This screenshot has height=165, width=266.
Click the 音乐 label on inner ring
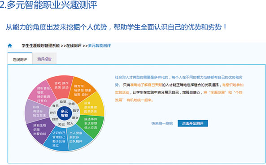(x=55, y=106)
